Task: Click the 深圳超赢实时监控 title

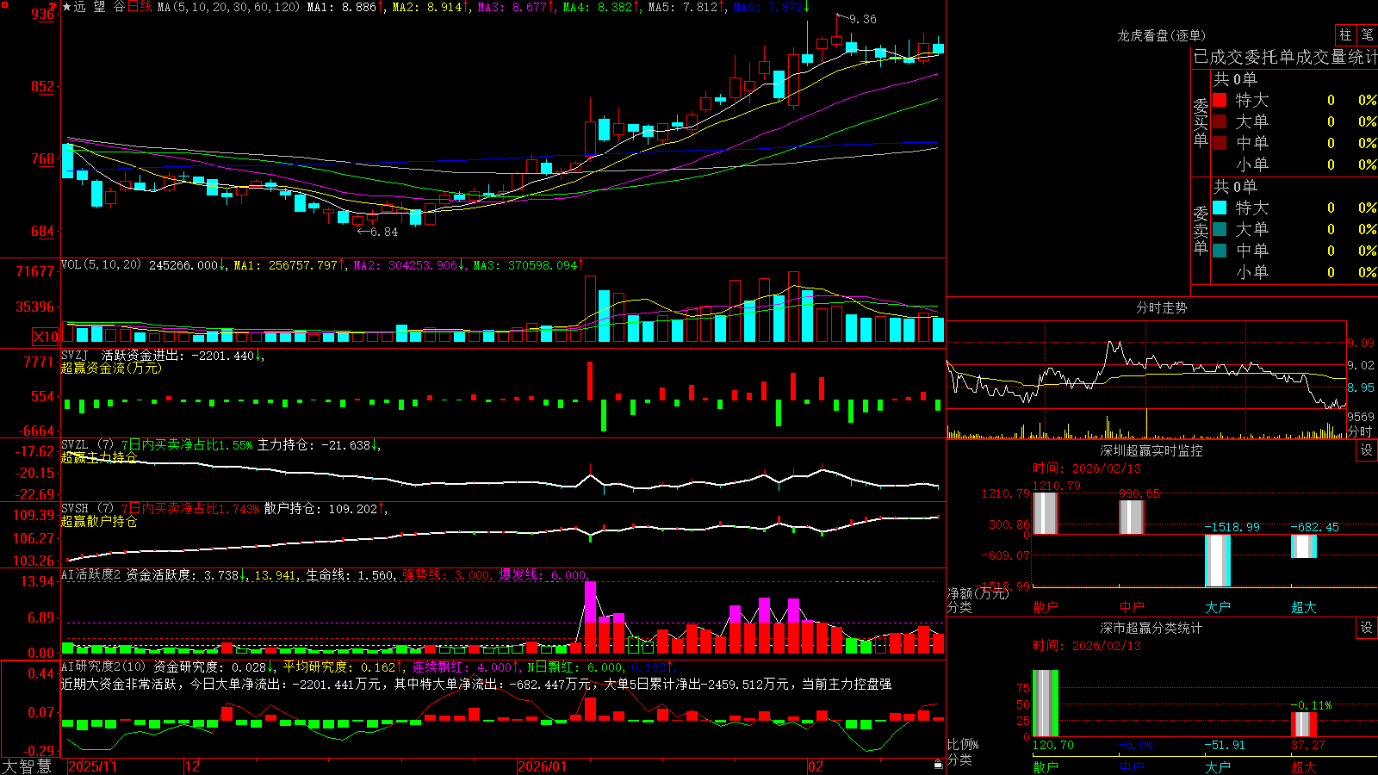Action: 1151,450
